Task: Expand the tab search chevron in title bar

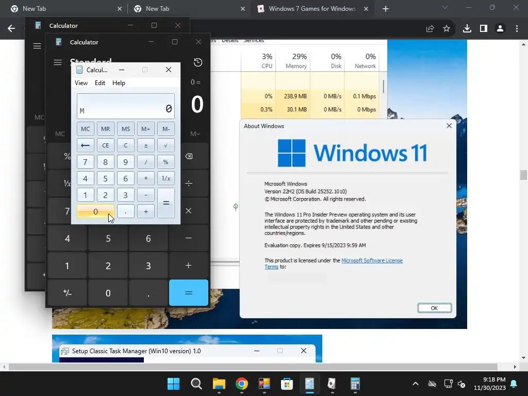Action: pyautogui.click(x=445, y=7)
